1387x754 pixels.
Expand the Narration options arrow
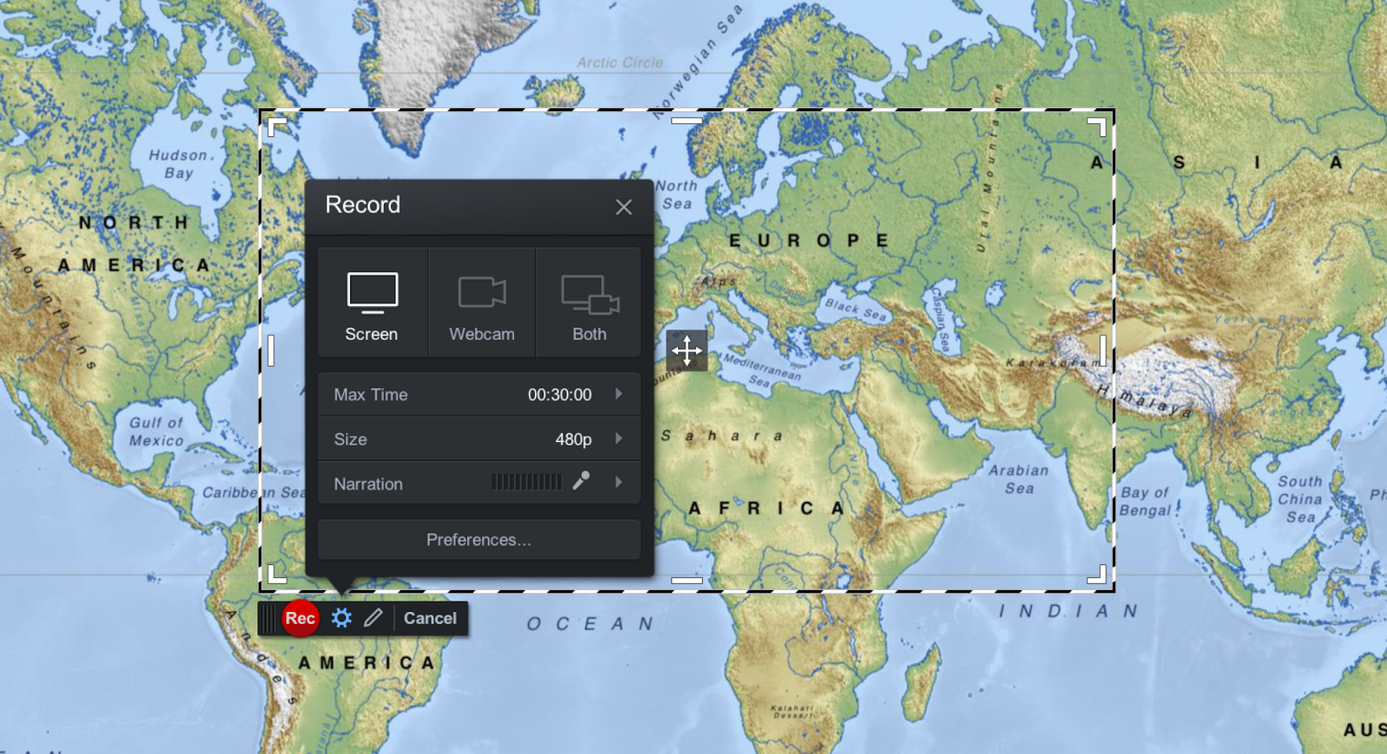619,482
